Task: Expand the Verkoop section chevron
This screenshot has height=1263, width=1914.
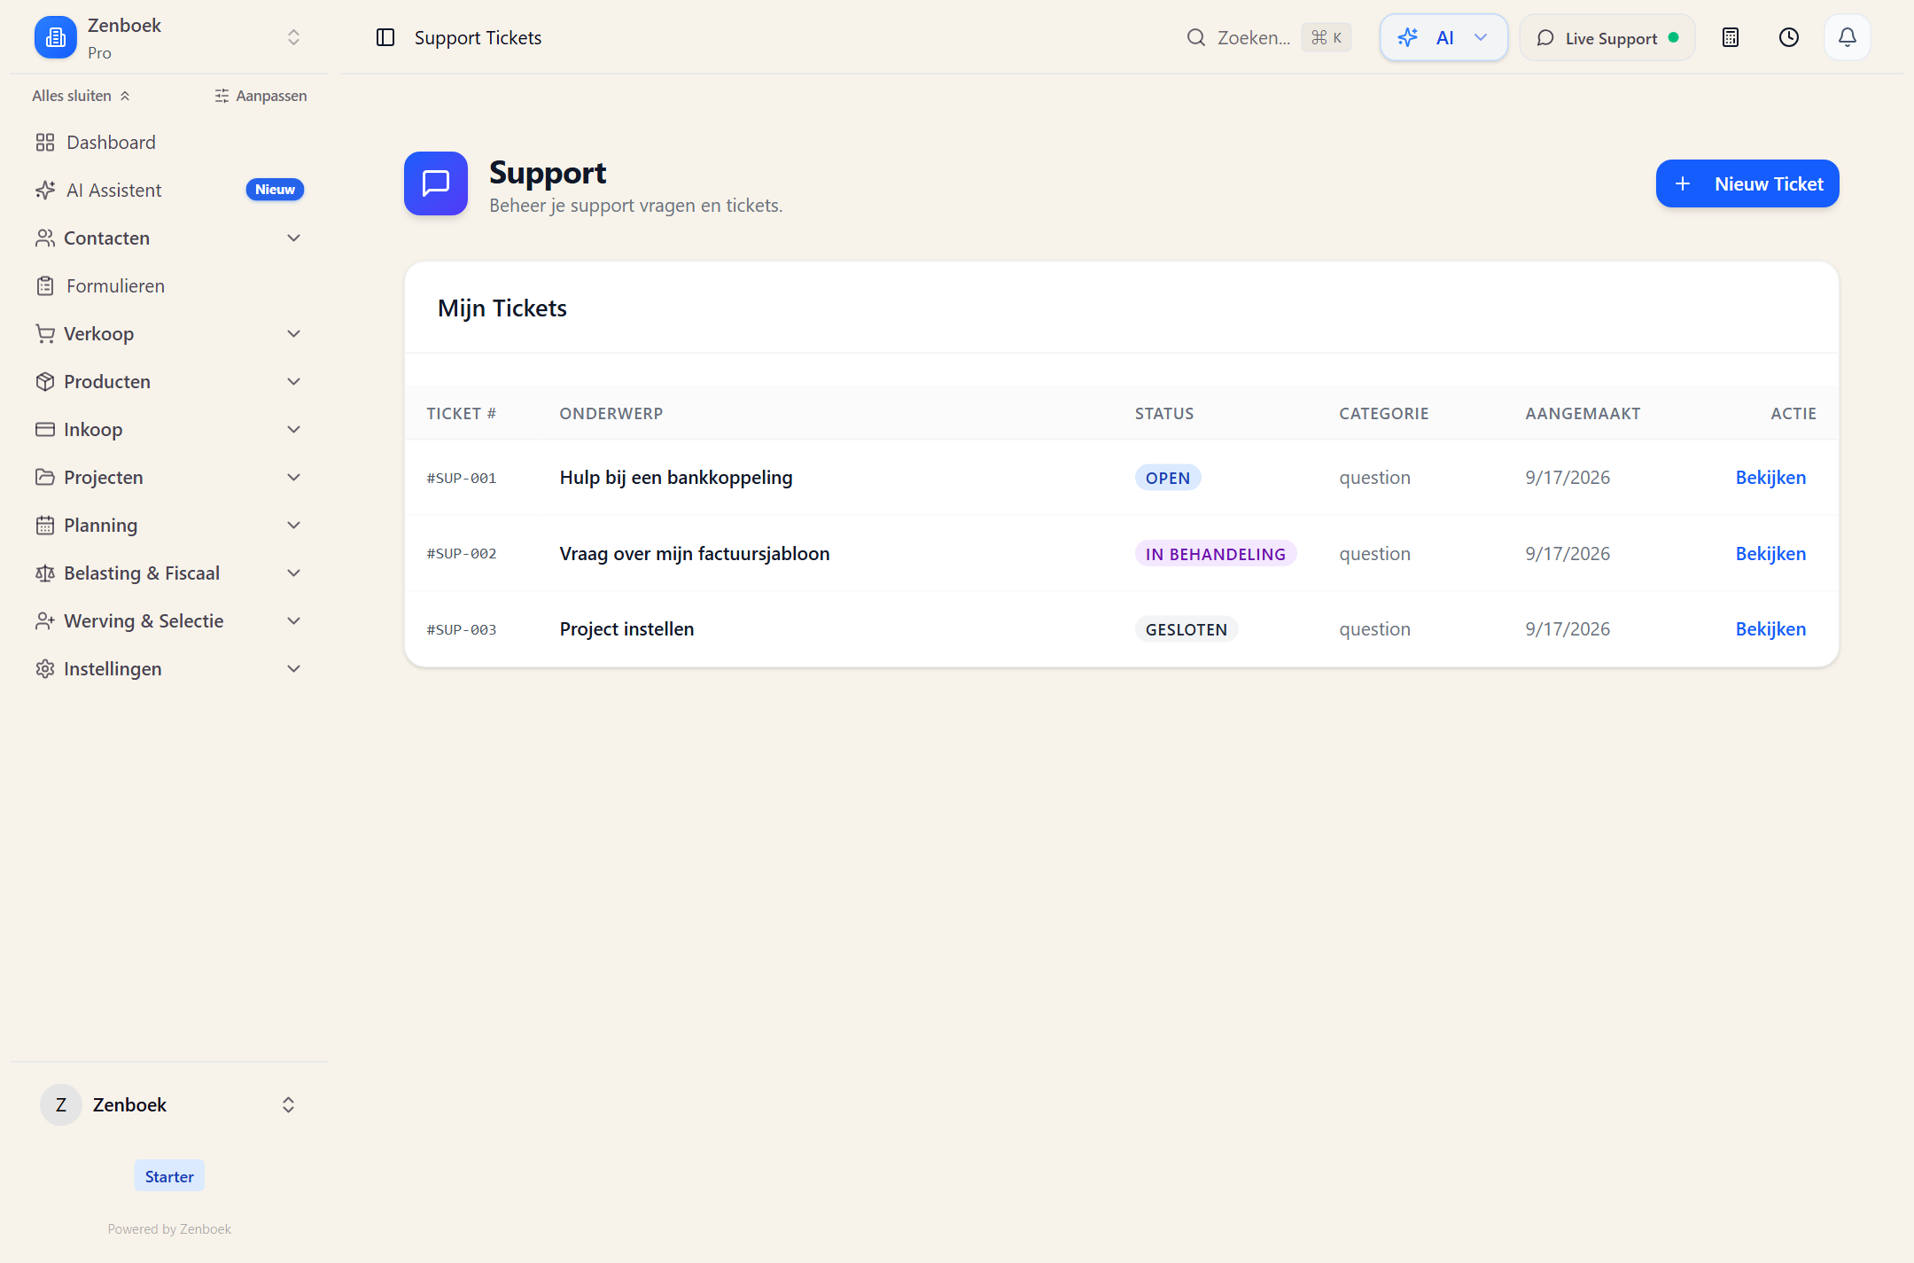Action: [x=294, y=334]
